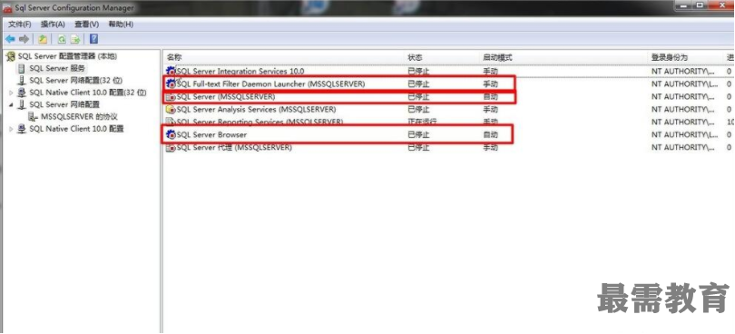The width and height of the screenshot is (735, 334).
Task: Click 手动 start mode in Analysis Services row
Action: tap(490, 109)
